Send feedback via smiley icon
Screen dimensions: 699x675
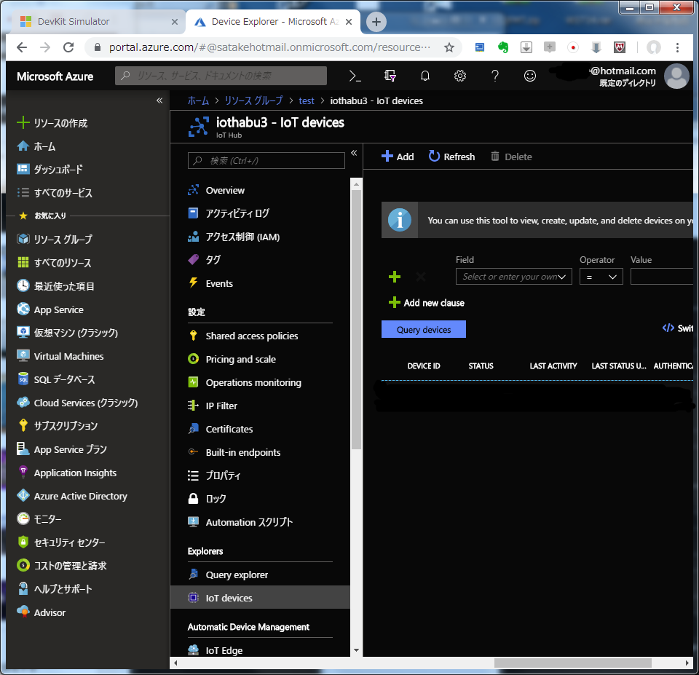529,76
